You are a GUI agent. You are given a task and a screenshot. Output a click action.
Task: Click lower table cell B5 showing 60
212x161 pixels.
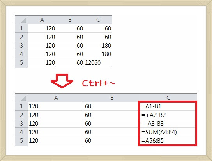(112, 140)
